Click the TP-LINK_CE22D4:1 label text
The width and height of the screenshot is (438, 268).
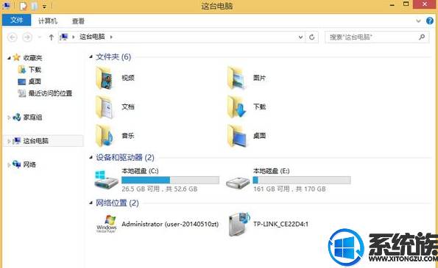280,224
